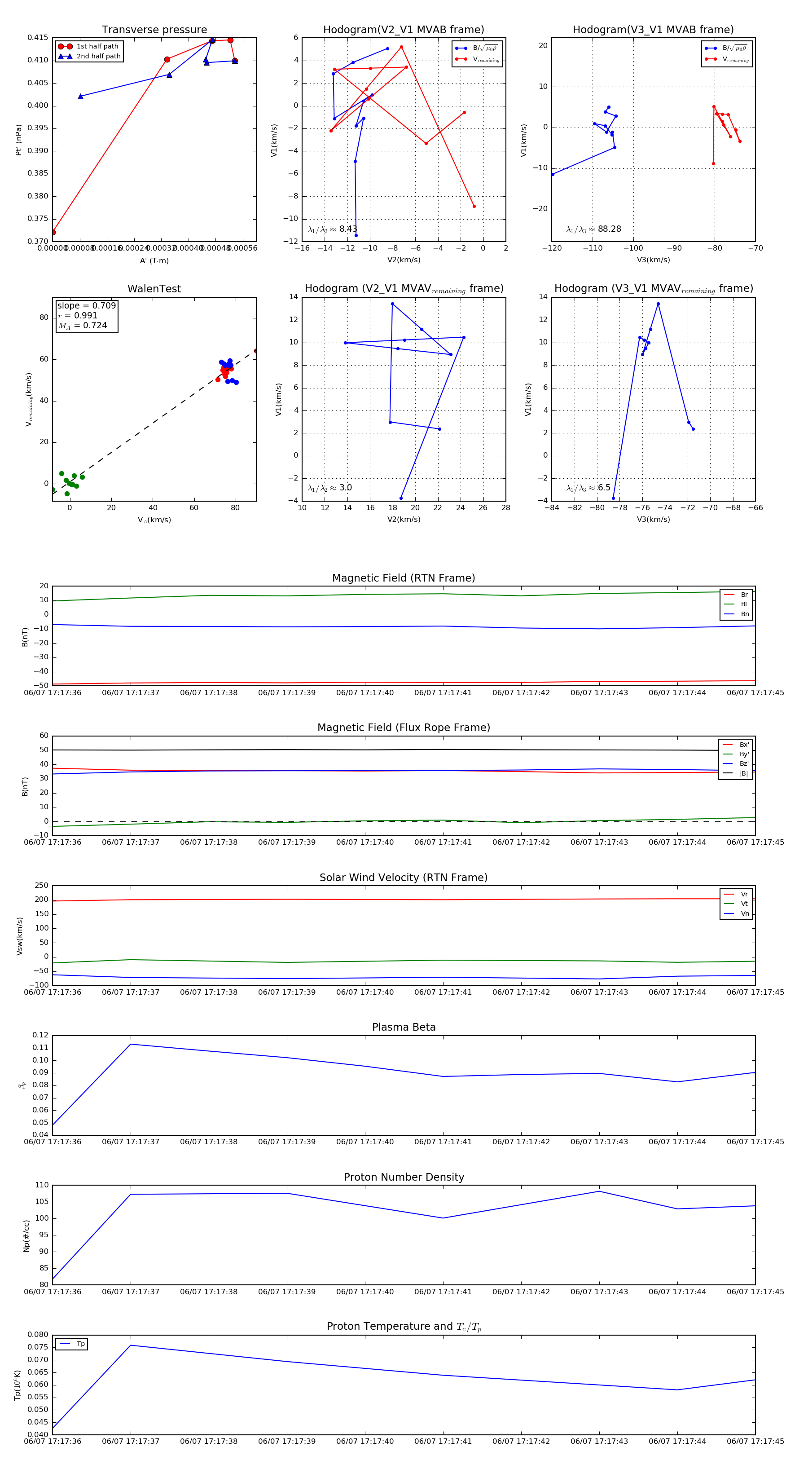Click the V_A(km/s) axis label on WalenTest

click(x=154, y=520)
